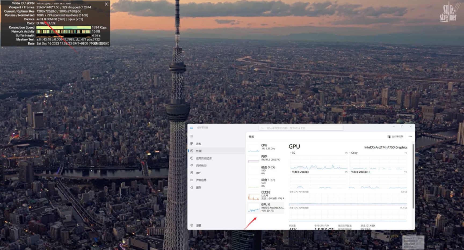This screenshot has width=464, height=250.
Task: Click 'Viewport / Frames' dropped frames value
Action: tap(64, 7)
